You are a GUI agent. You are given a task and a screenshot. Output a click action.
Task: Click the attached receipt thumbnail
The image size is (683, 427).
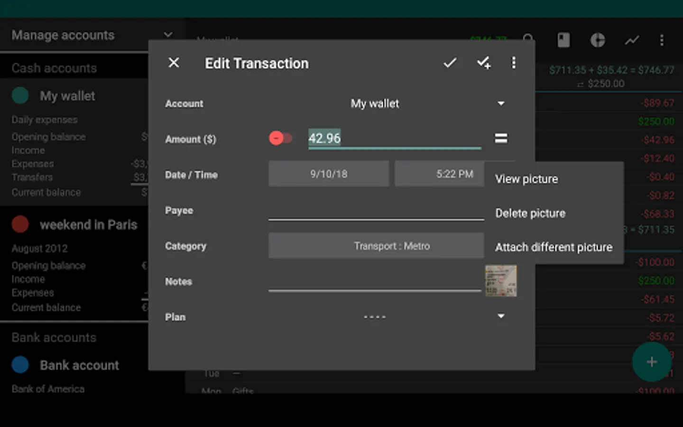[x=501, y=281]
